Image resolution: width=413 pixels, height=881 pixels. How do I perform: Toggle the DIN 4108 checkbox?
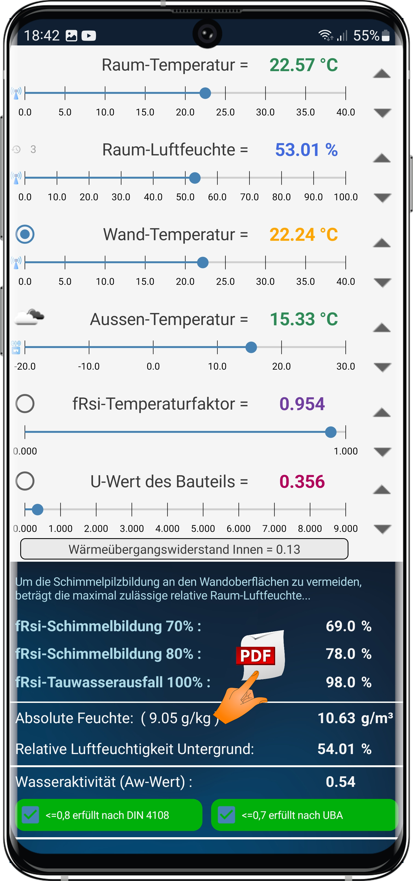[x=30, y=815]
